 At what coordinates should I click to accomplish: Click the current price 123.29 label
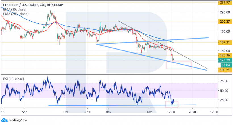[x=223, y=60]
